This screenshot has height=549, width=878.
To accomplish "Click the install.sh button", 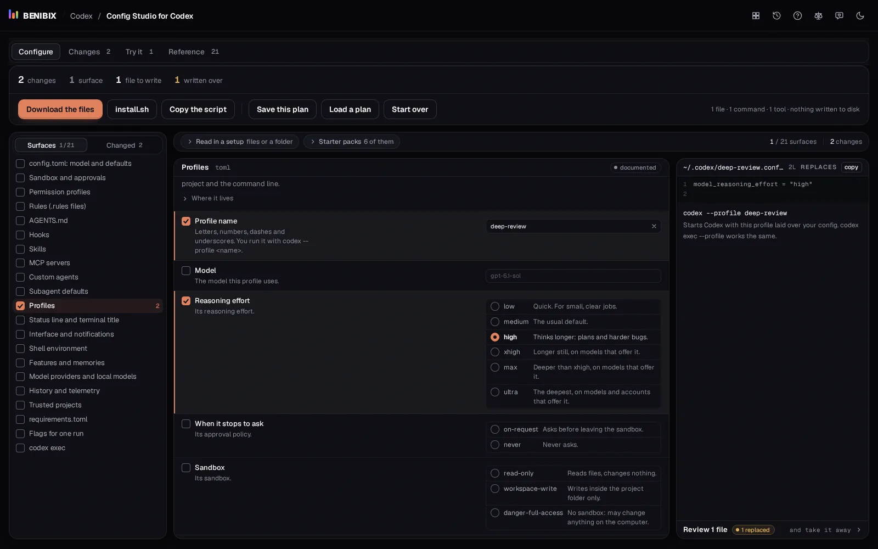I will (x=132, y=109).
